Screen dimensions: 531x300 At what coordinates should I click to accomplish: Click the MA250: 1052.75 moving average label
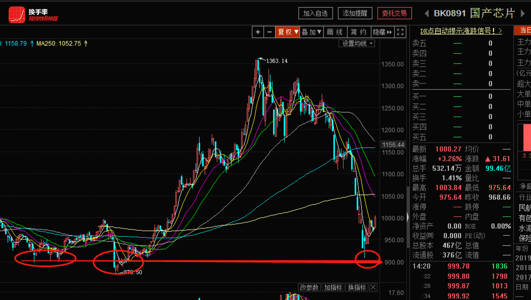(62, 44)
